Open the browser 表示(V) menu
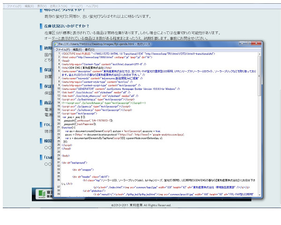 42,6
